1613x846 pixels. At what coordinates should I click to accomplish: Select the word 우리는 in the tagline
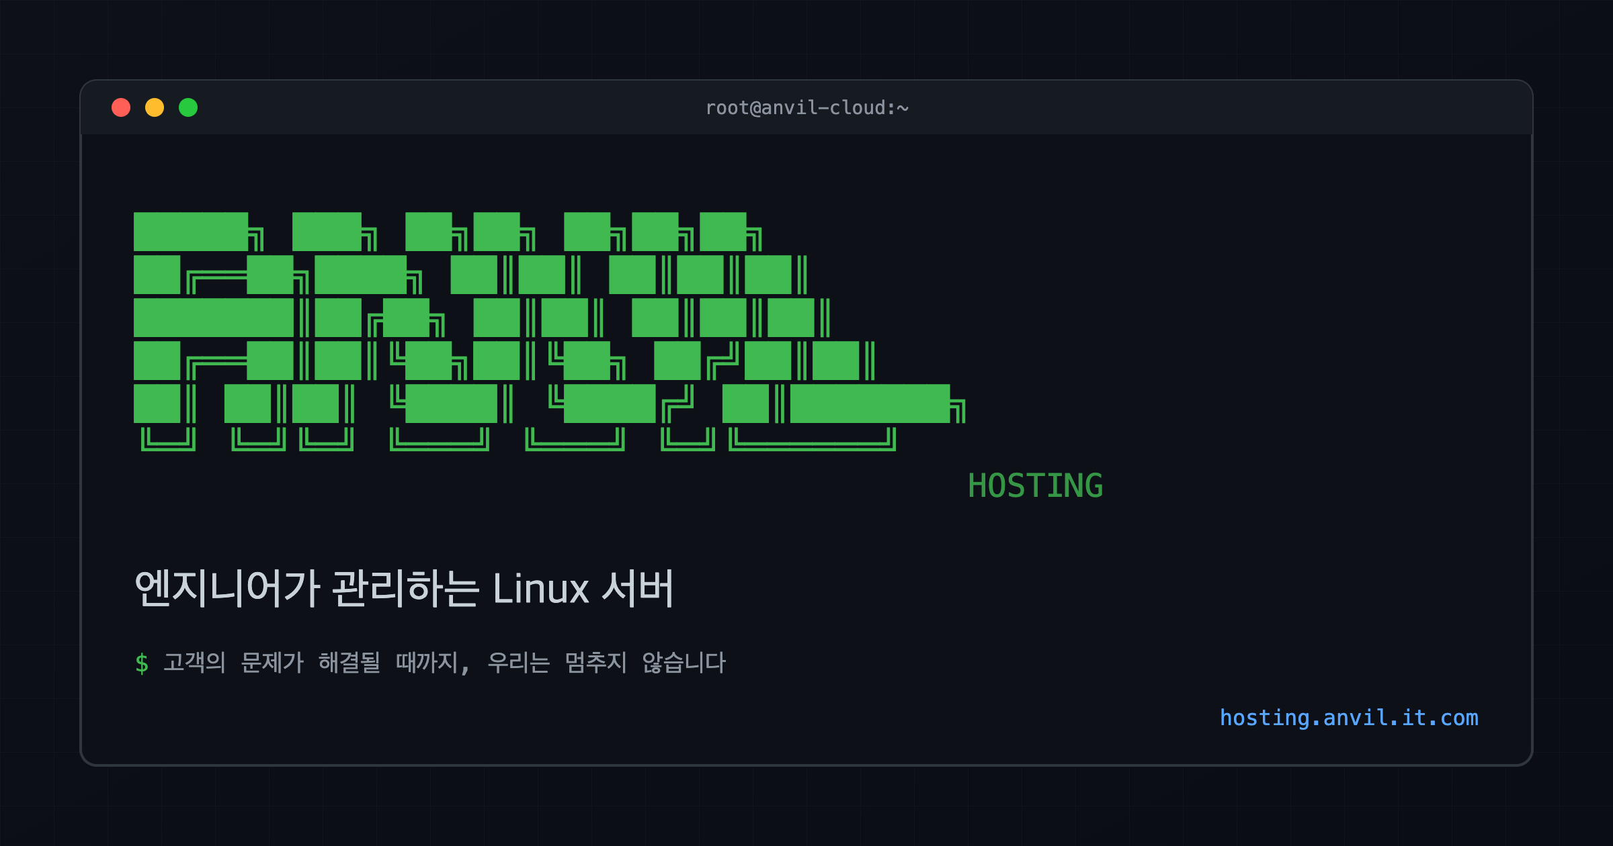pos(518,663)
